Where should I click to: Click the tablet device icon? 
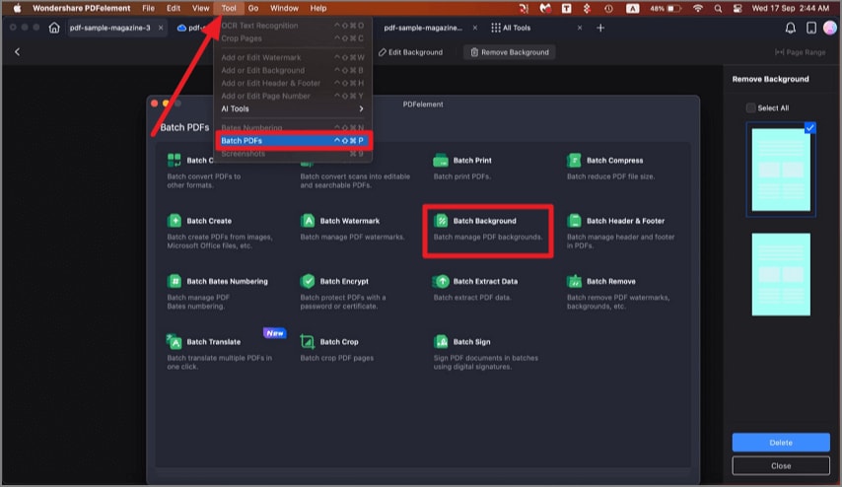tap(811, 28)
